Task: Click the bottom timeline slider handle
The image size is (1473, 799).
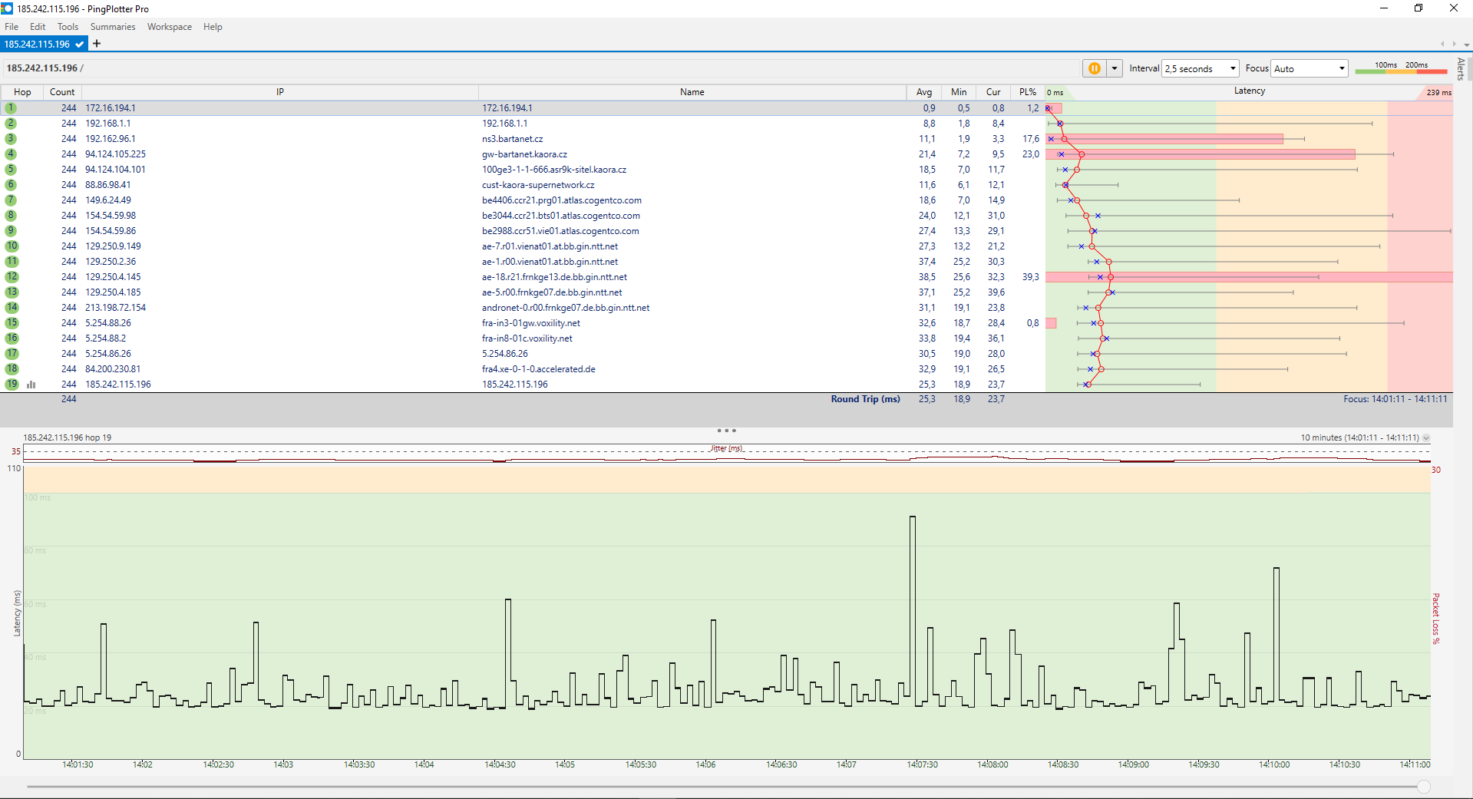Action: click(1424, 787)
